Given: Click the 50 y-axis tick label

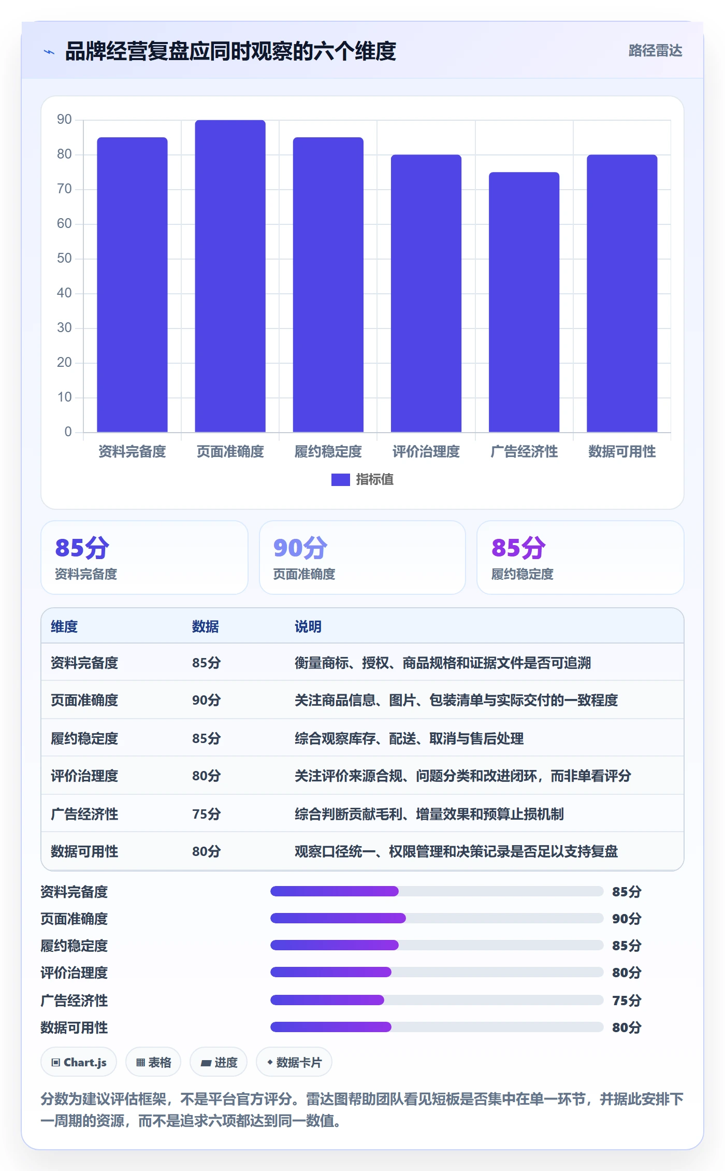Looking at the screenshot, I should [x=64, y=259].
